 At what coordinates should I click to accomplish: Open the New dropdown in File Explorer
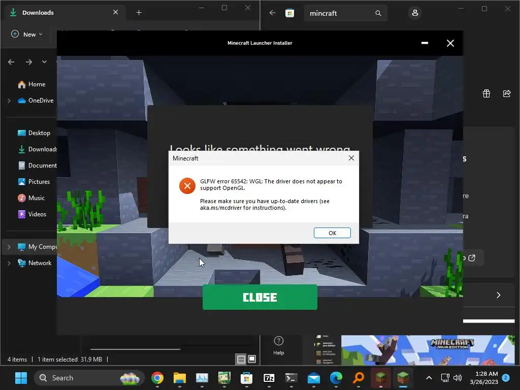click(x=27, y=34)
